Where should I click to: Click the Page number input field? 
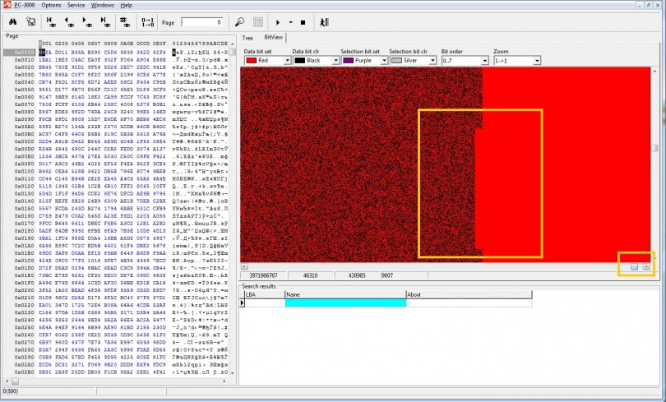[x=202, y=22]
